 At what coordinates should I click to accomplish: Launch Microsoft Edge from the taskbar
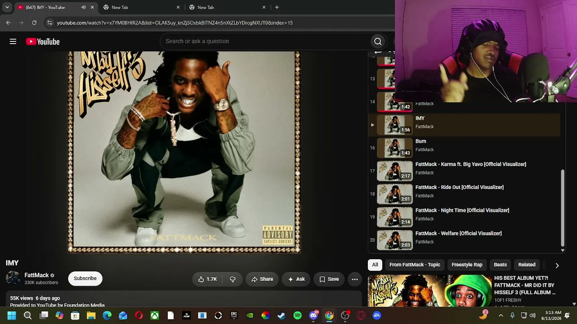107,315
